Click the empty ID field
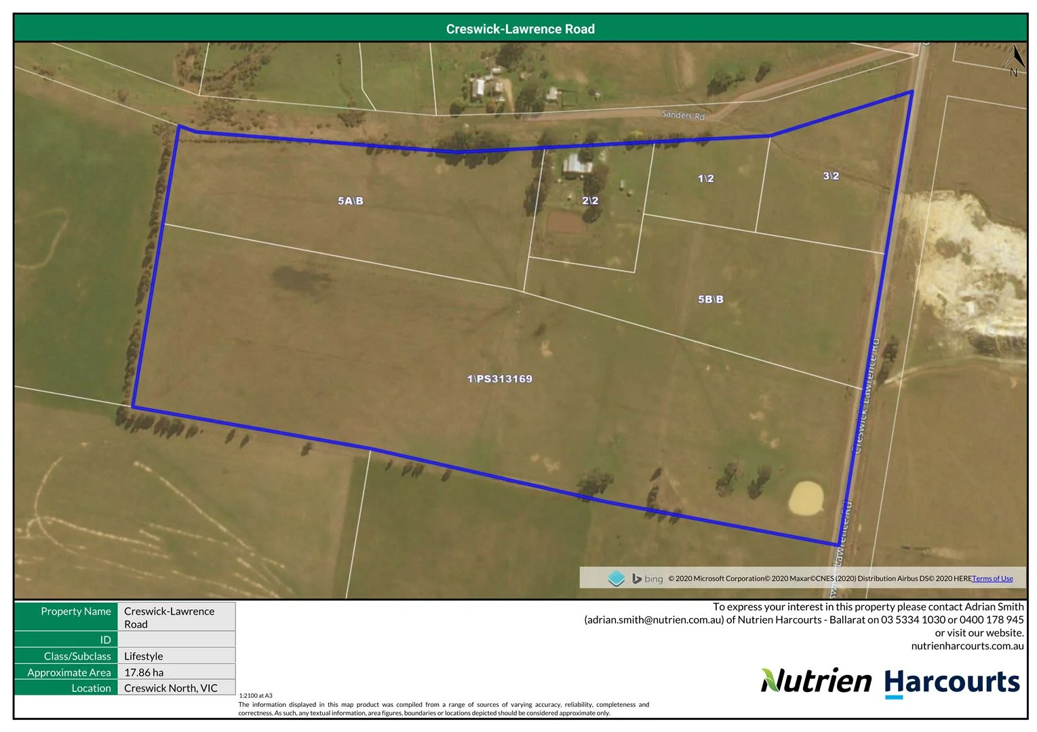The image size is (1037, 732). pos(176,640)
